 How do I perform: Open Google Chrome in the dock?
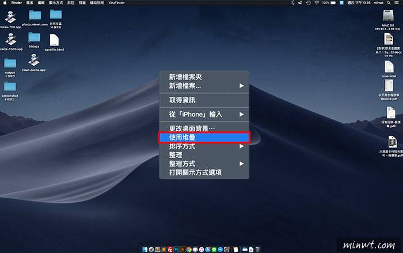coord(188,248)
